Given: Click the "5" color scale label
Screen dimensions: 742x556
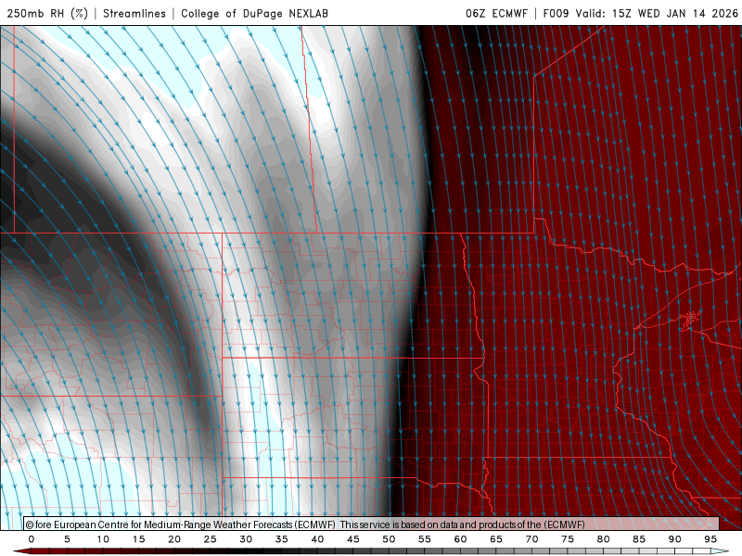Looking at the screenshot, I should pos(67,539).
